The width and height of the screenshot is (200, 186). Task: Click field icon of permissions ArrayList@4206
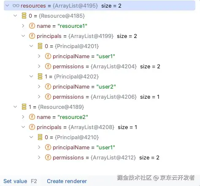[x=48, y=97]
